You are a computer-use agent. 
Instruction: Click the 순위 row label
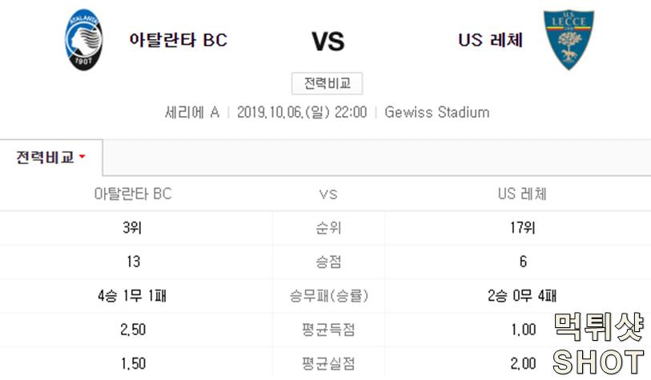click(328, 228)
